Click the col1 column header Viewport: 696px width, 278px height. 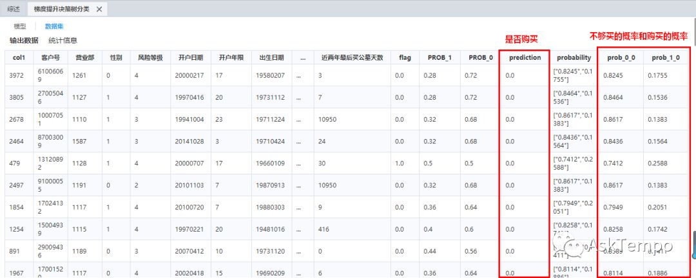tap(19, 58)
